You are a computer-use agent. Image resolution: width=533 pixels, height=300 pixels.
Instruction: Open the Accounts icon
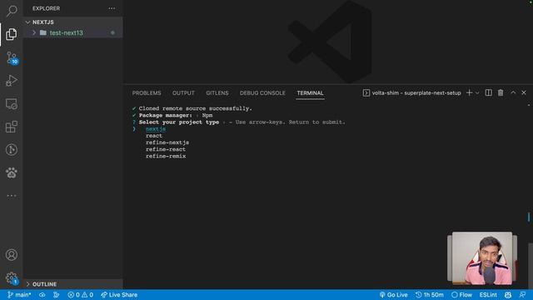[x=11, y=255]
